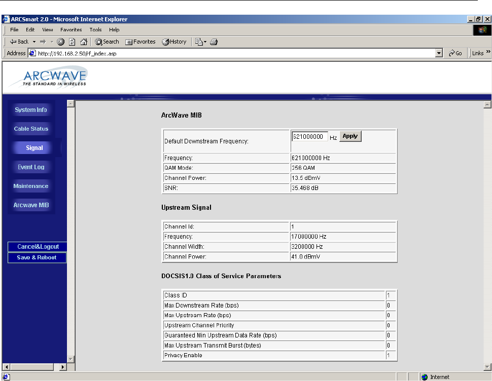The image size is (492, 381).
Task: Print the page with the printer icon
Action: 214,42
